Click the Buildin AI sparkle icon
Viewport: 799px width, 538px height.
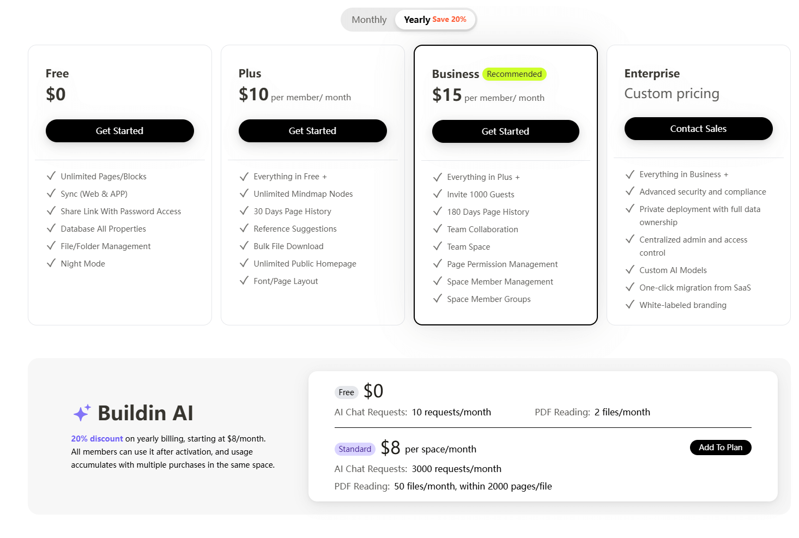81,413
